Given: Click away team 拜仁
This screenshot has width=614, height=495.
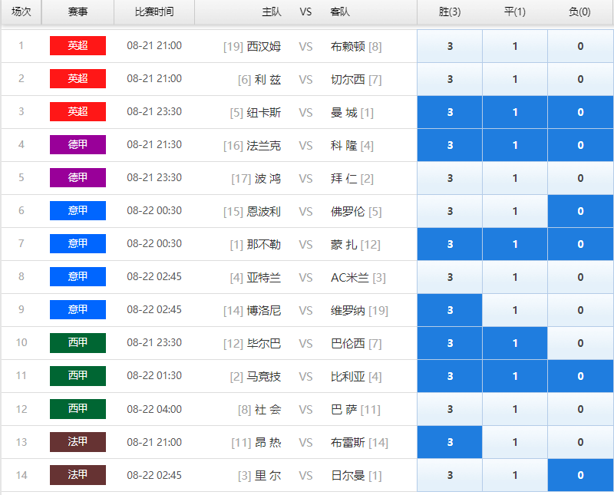Looking at the screenshot, I should tap(344, 179).
